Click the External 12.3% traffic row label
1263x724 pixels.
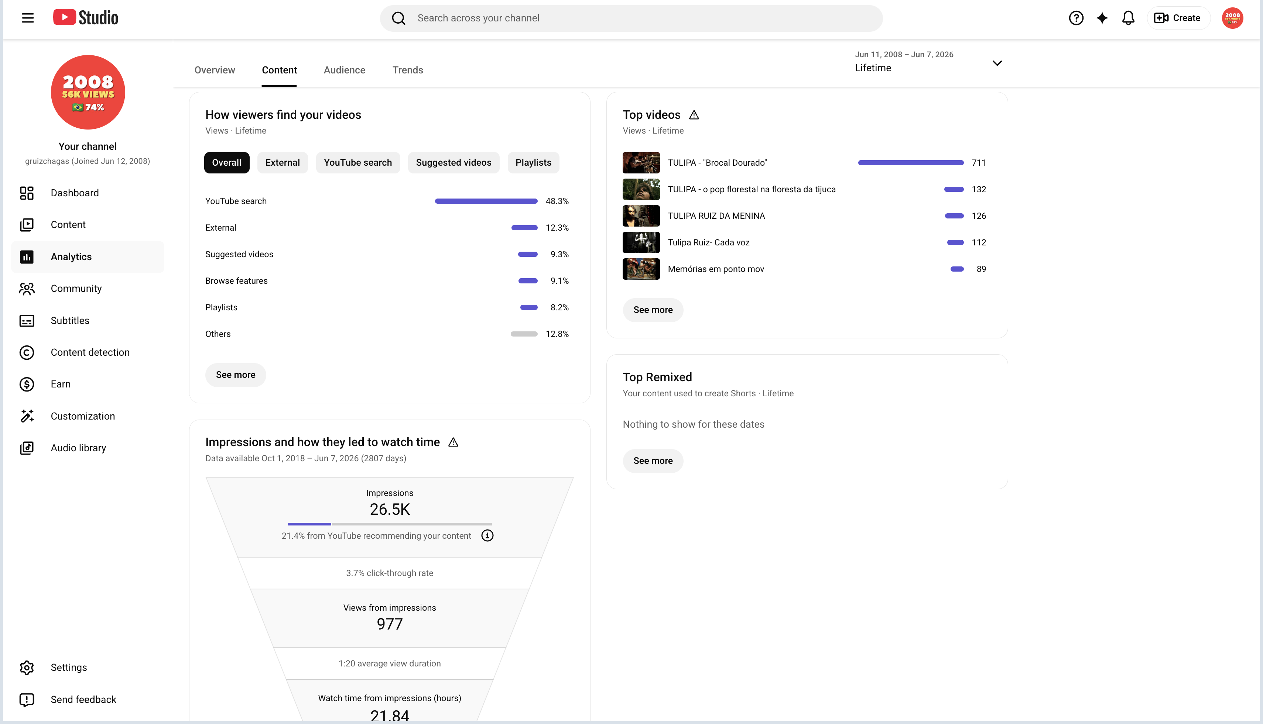220,228
